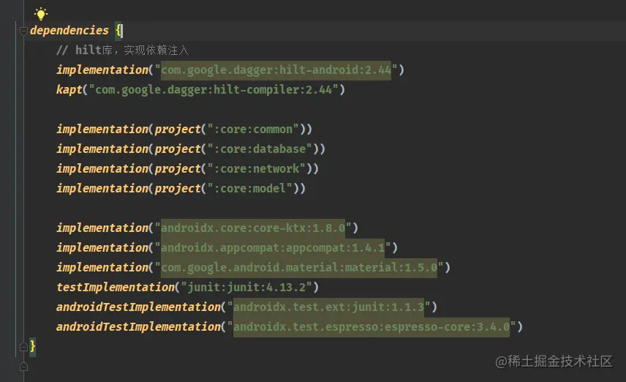626x382 pixels.
Task: Click the ":core:model" project string
Action: point(250,188)
